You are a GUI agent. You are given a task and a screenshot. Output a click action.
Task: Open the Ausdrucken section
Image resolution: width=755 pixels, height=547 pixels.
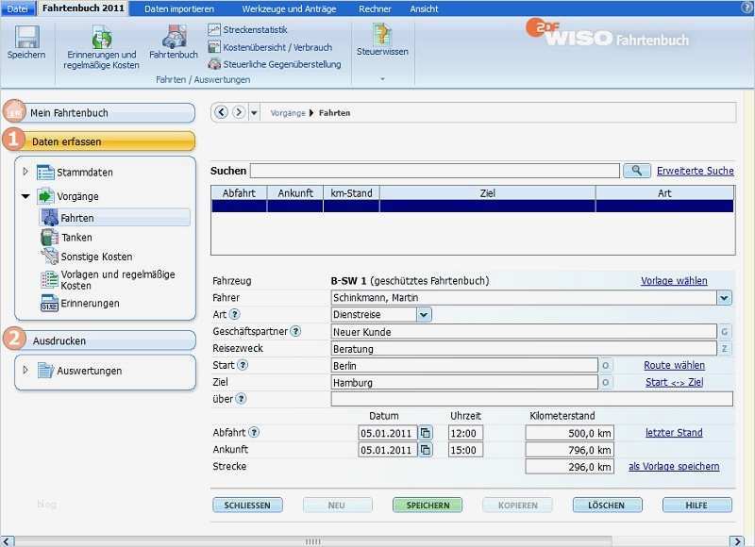[x=100, y=340]
